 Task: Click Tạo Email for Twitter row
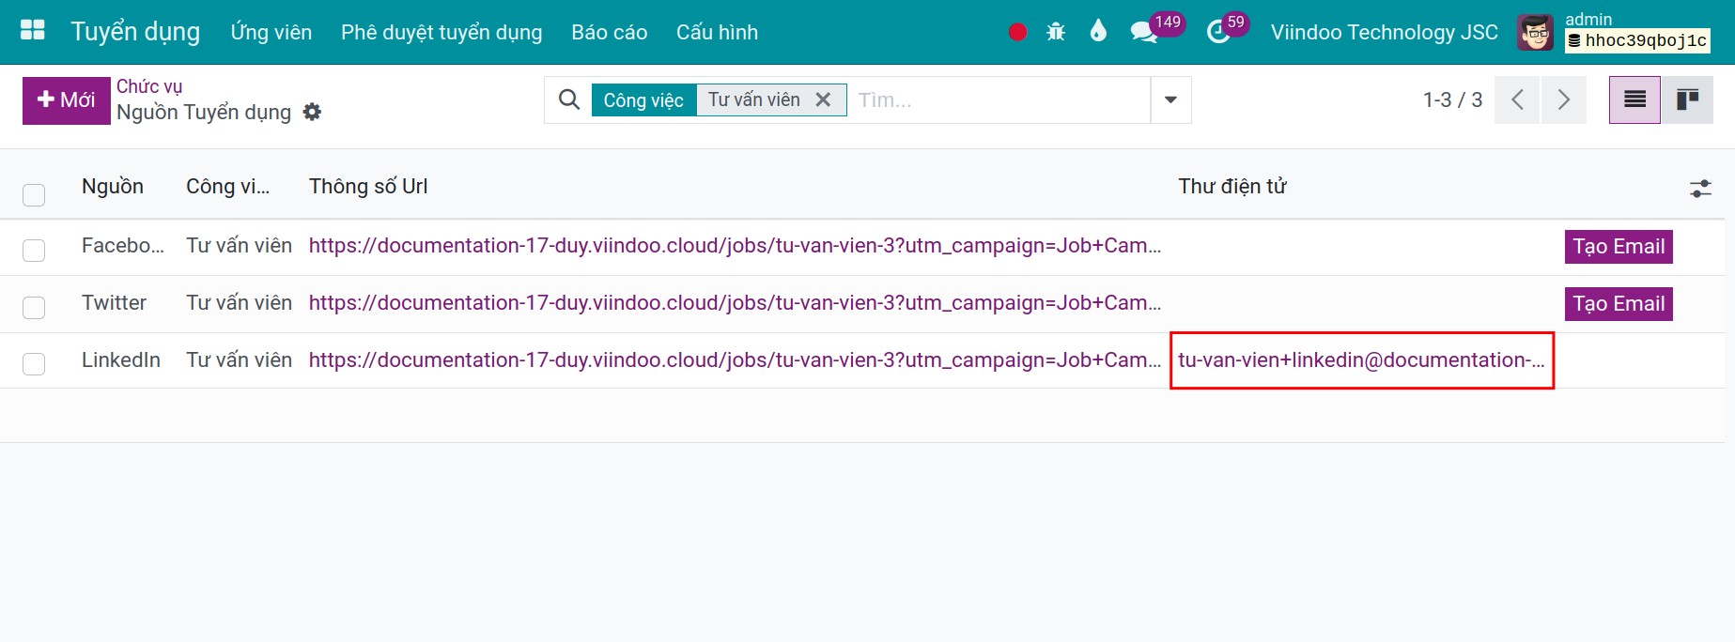(x=1619, y=303)
